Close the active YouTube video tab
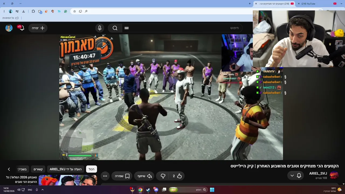 point(256,4)
